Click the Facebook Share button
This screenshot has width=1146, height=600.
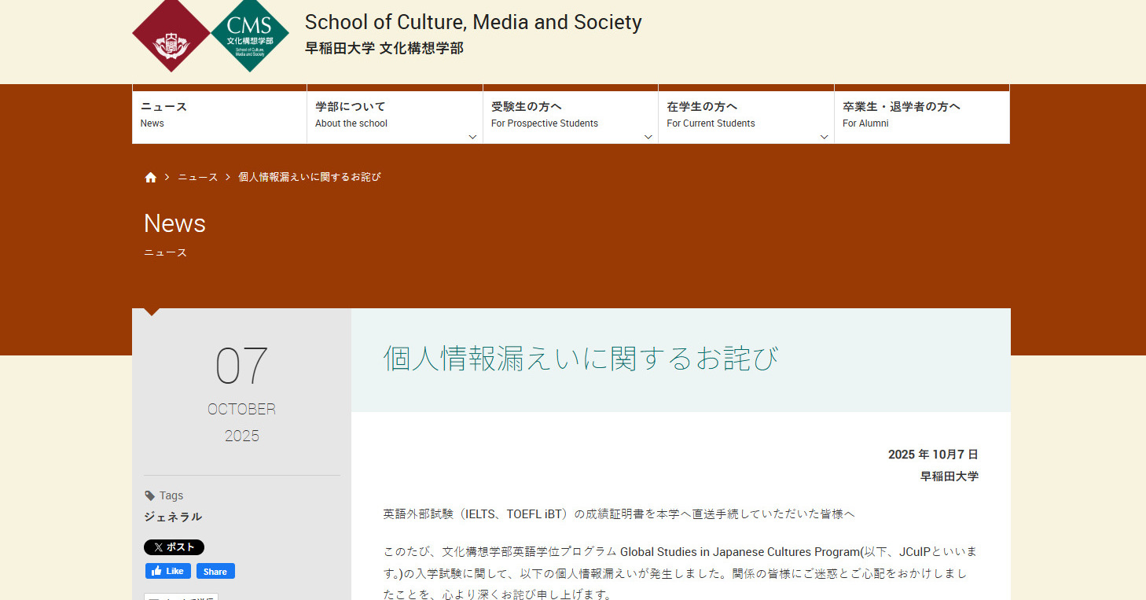pos(215,571)
